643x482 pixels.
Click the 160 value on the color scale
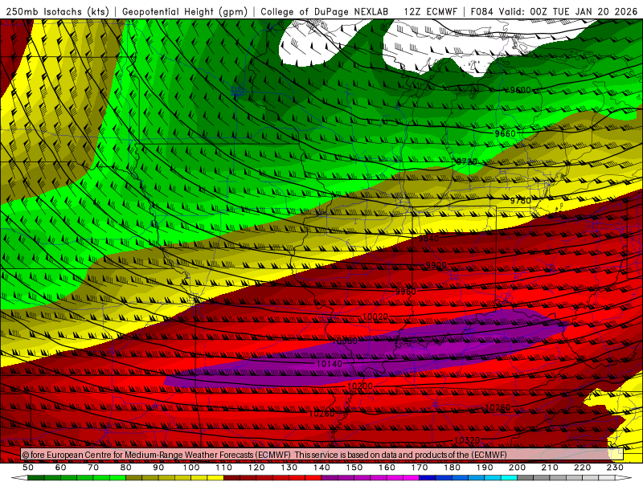tap(387, 468)
